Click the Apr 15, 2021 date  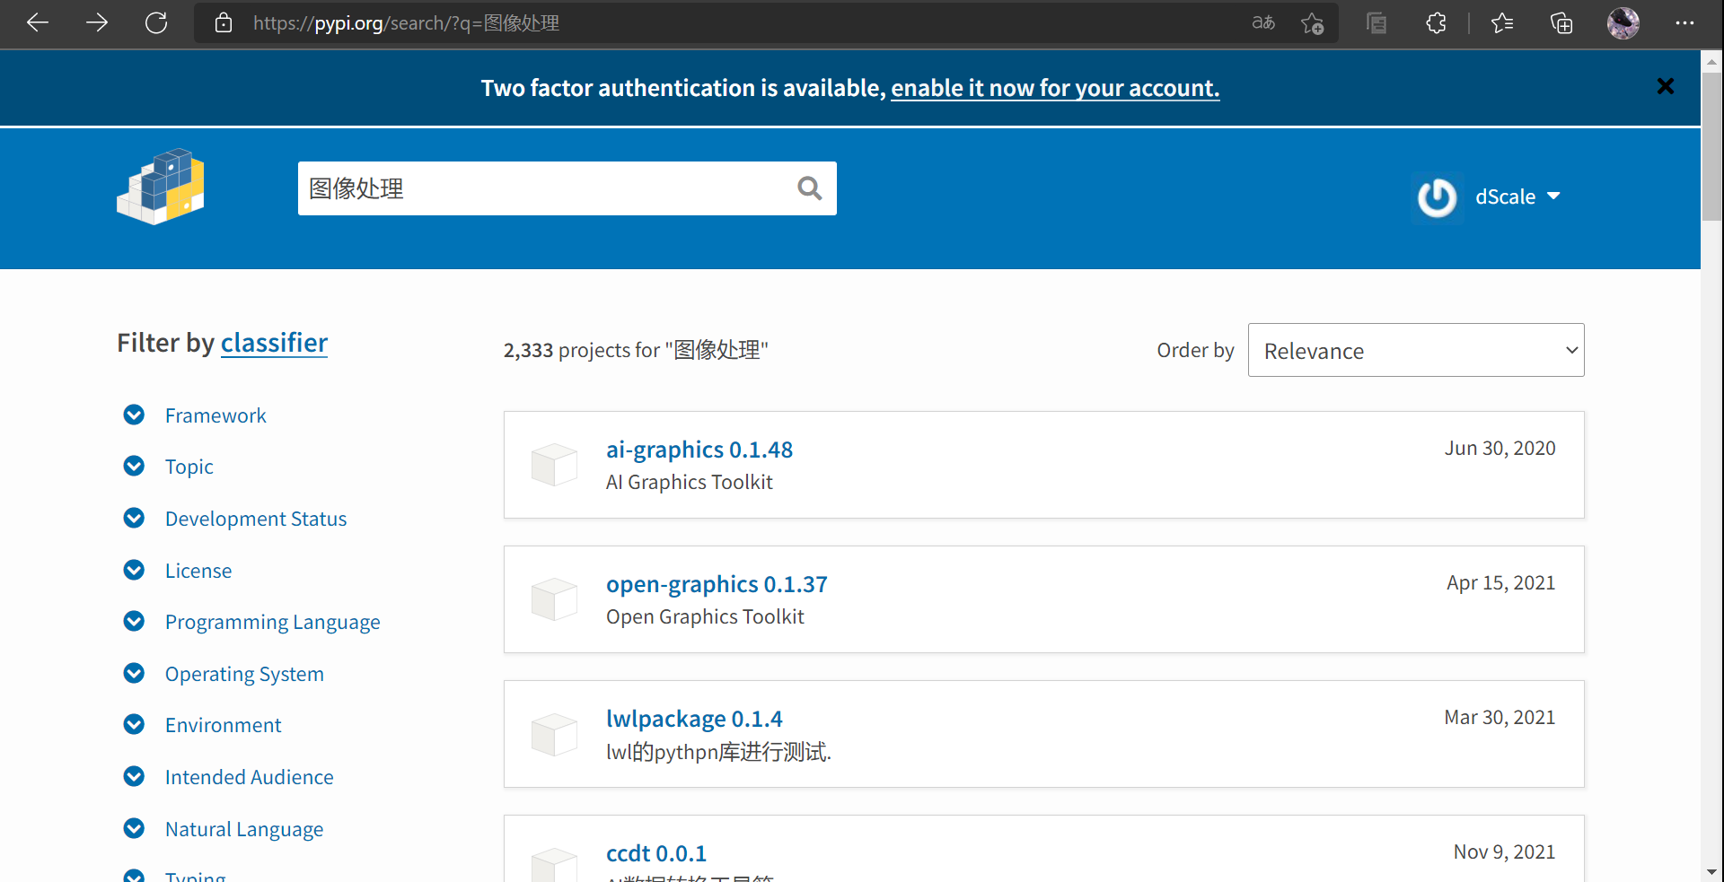[x=1501, y=582]
